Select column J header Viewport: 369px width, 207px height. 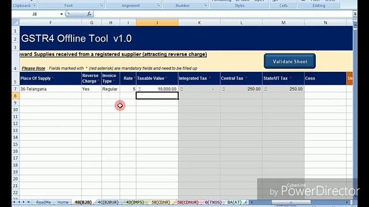point(157,22)
